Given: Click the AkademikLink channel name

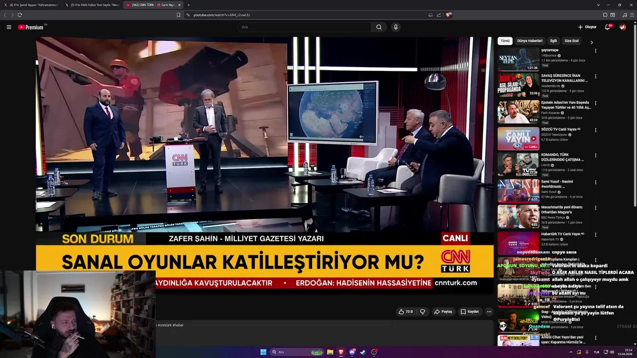Looking at the screenshot, I should (550, 86).
